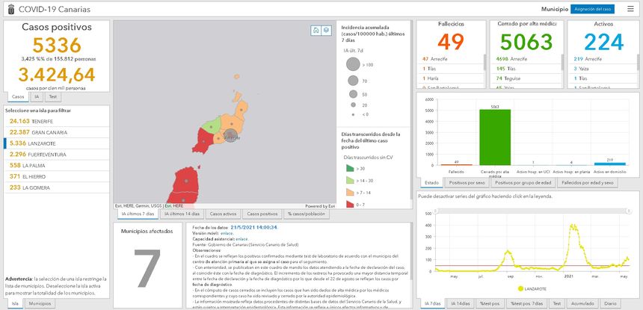Click the Arrecife bubble marker on the map
The width and height of the screenshot is (643, 310).
232,136
